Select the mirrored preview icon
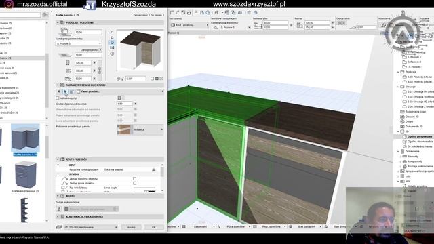This screenshot has height=244, width=434. click(112, 48)
